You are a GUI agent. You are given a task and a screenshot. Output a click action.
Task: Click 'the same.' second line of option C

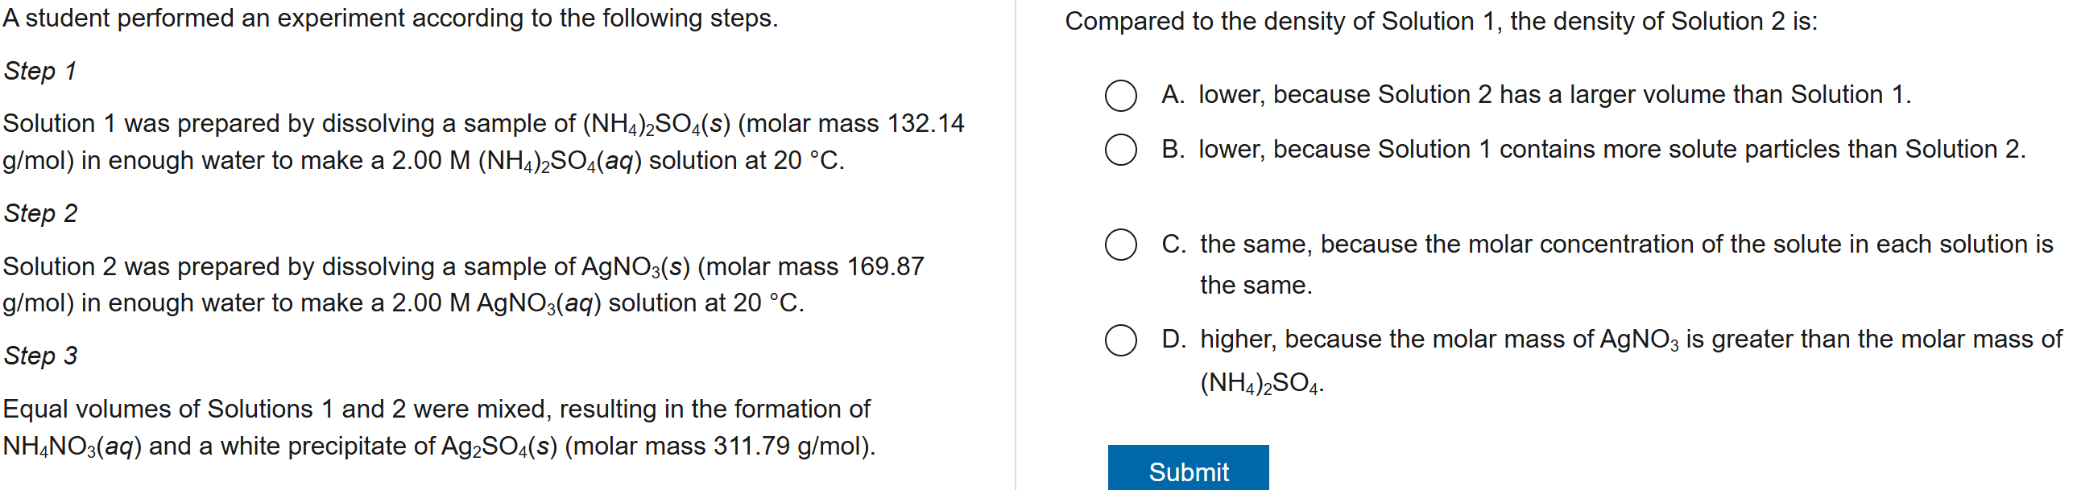(1256, 286)
